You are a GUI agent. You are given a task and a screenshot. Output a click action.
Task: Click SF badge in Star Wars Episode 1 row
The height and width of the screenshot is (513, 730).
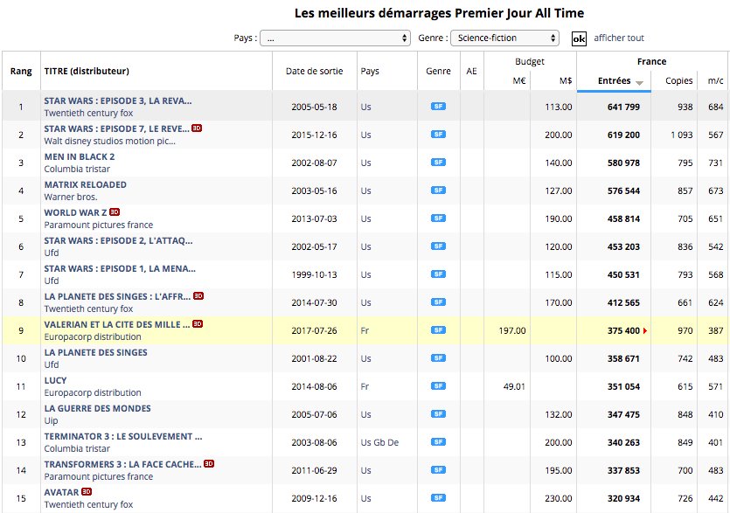tap(438, 274)
